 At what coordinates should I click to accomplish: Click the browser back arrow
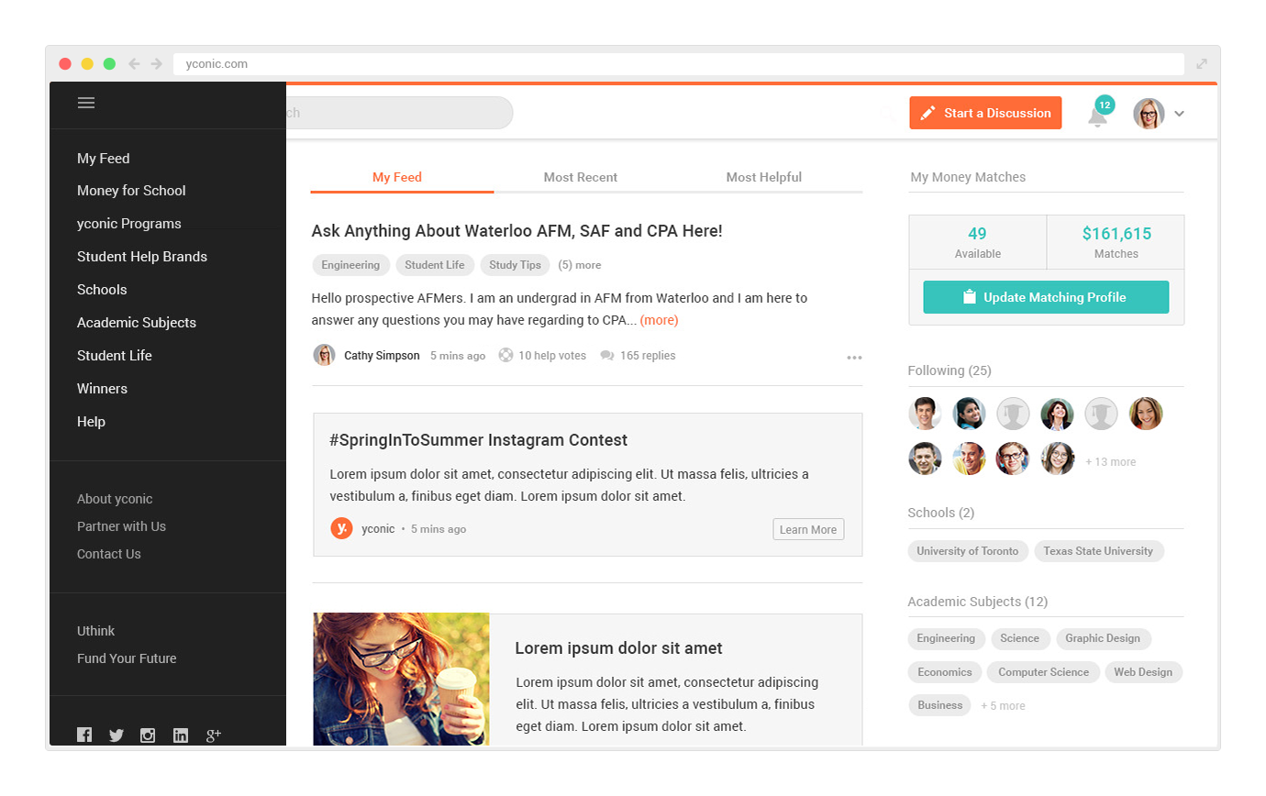tap(135, 64)
